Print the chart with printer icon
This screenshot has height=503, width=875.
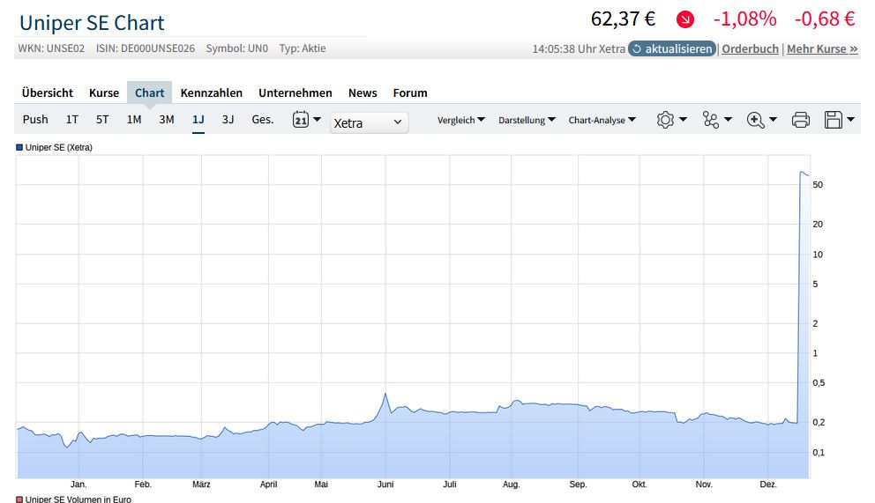coord(801,120)
